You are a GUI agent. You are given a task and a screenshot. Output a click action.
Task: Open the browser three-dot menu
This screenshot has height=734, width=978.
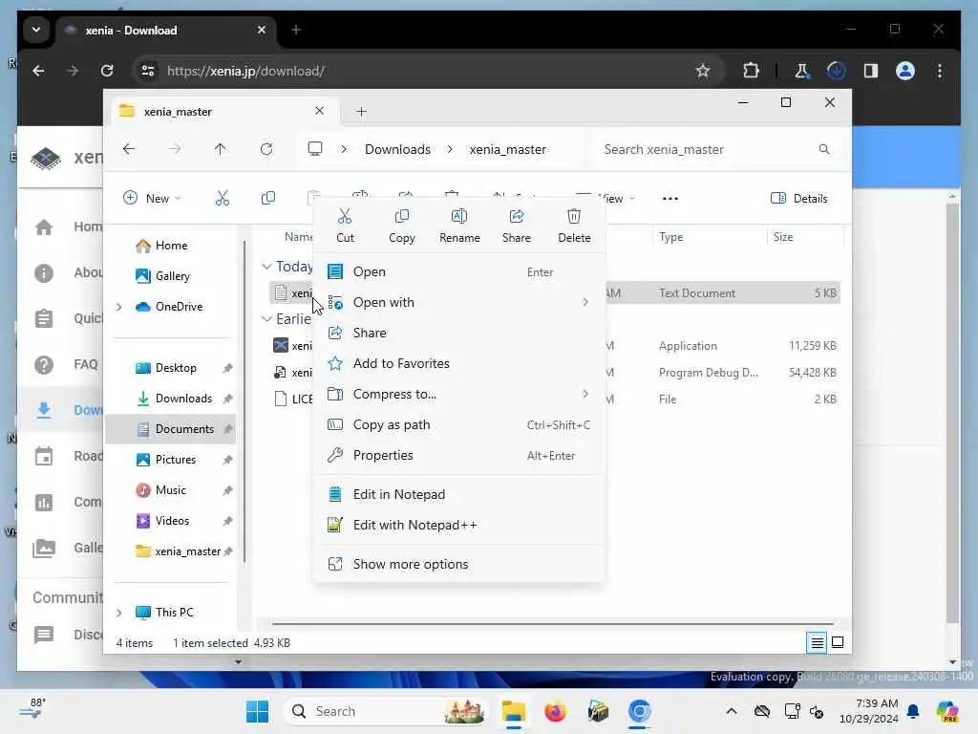[940, 71]
